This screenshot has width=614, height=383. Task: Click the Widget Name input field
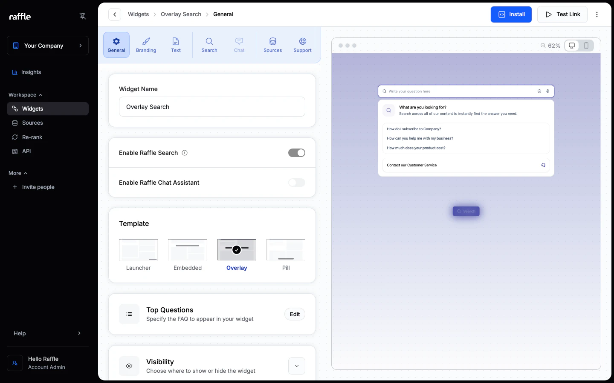click(x=212, y=107)
